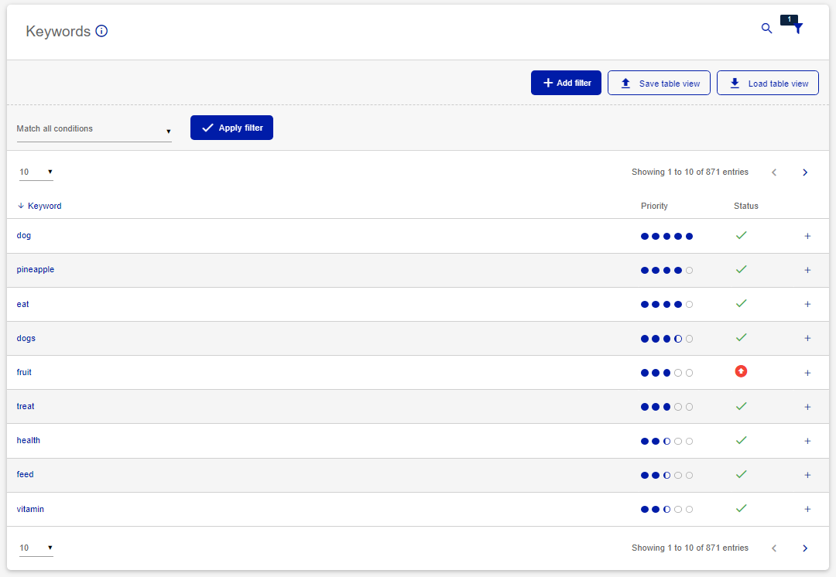The height and width of the screenshot is (577, 836).
Task: Open the search magnifier icon
Action: pos(766,29)
